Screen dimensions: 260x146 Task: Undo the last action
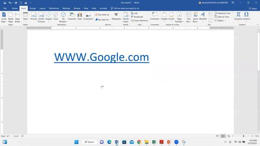point(10,3)
